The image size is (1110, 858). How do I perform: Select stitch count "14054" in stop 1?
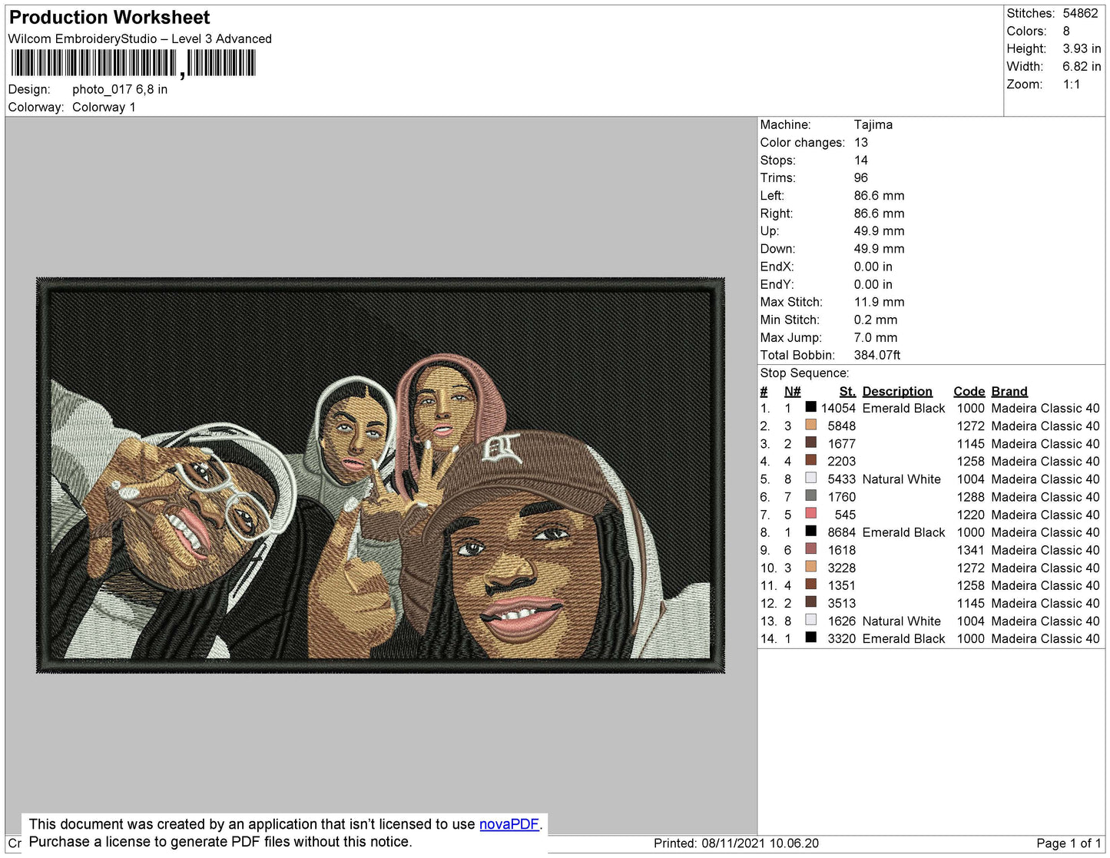click(838, 408)
